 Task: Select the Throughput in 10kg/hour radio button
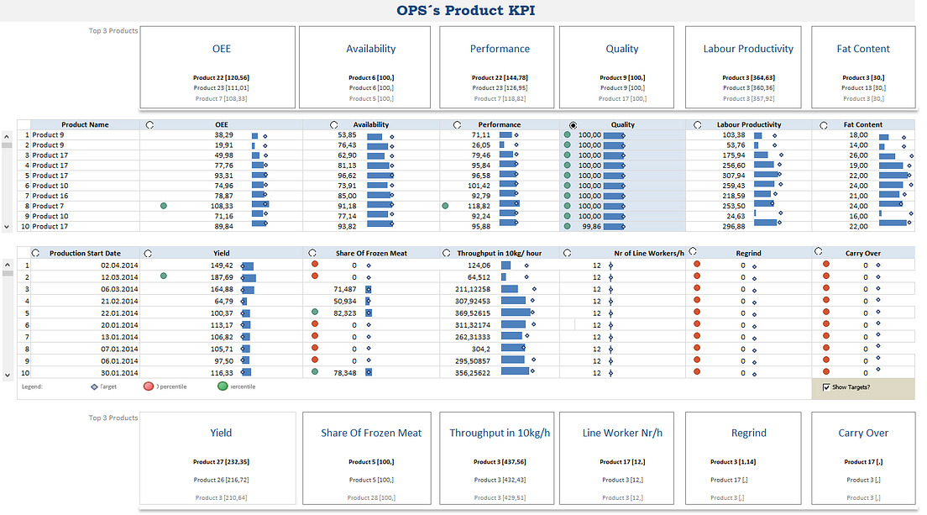447,253
